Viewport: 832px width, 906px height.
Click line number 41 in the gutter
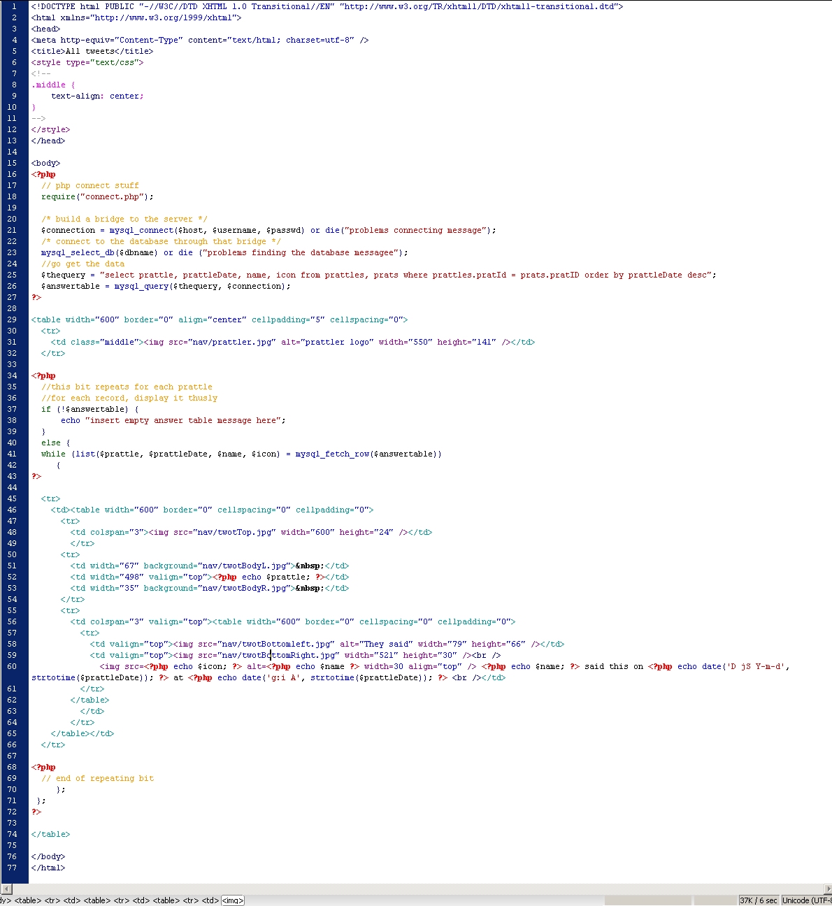tap(12, 454)
